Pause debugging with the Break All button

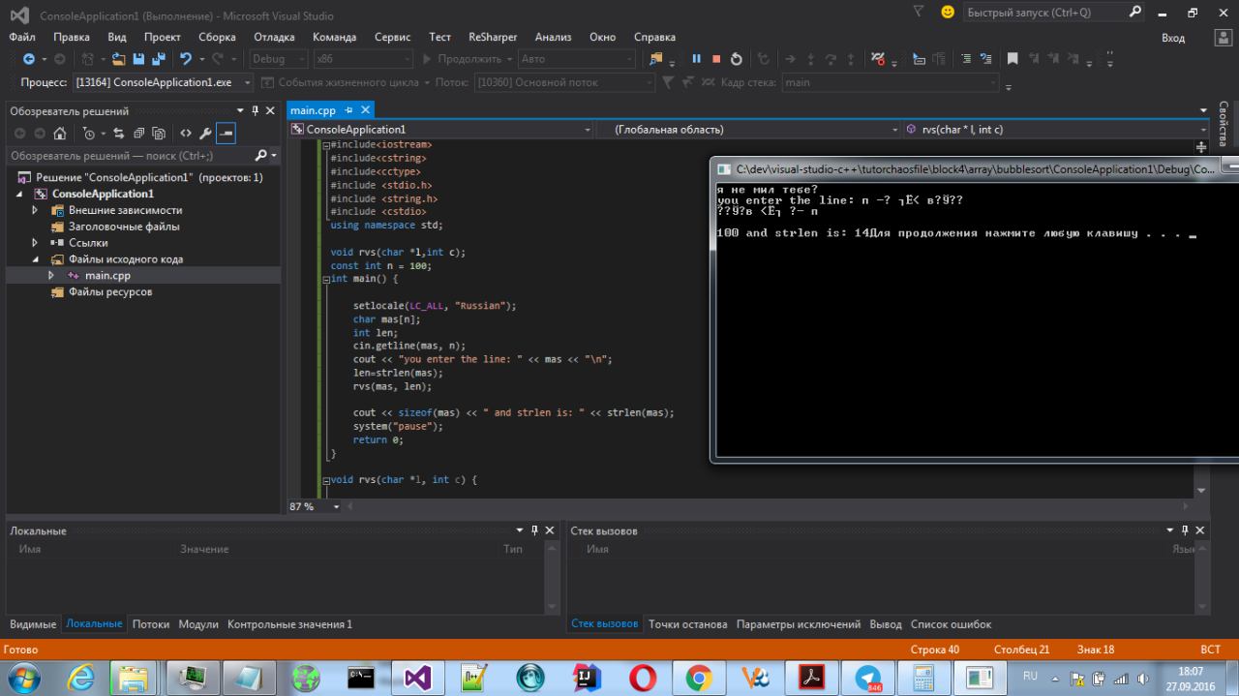tap(696, 59)
